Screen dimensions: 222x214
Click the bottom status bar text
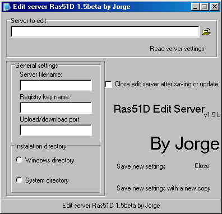pyautogui.click(x=111, y=206)
